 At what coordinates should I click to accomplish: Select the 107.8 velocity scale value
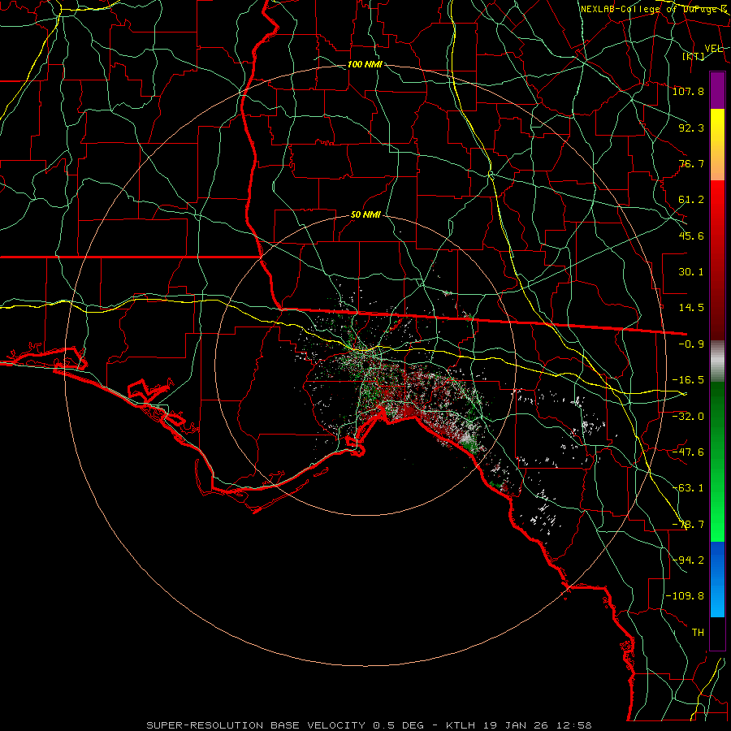689,91
